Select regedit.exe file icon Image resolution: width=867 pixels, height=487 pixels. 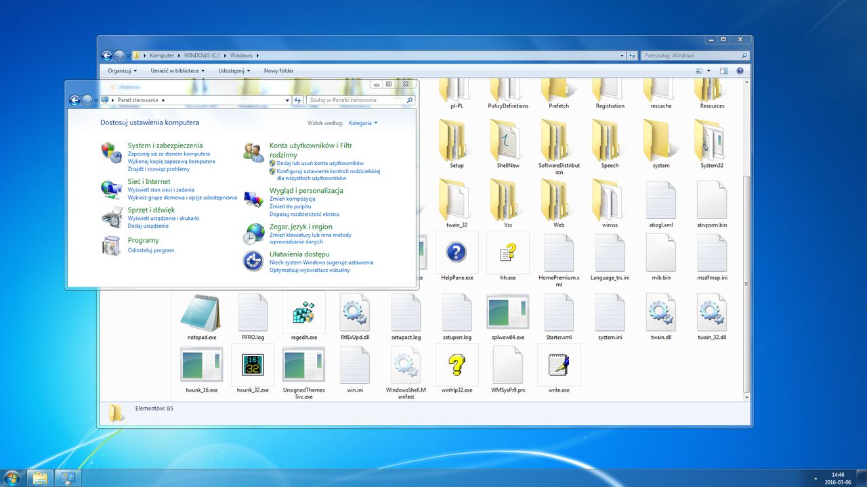304,312
